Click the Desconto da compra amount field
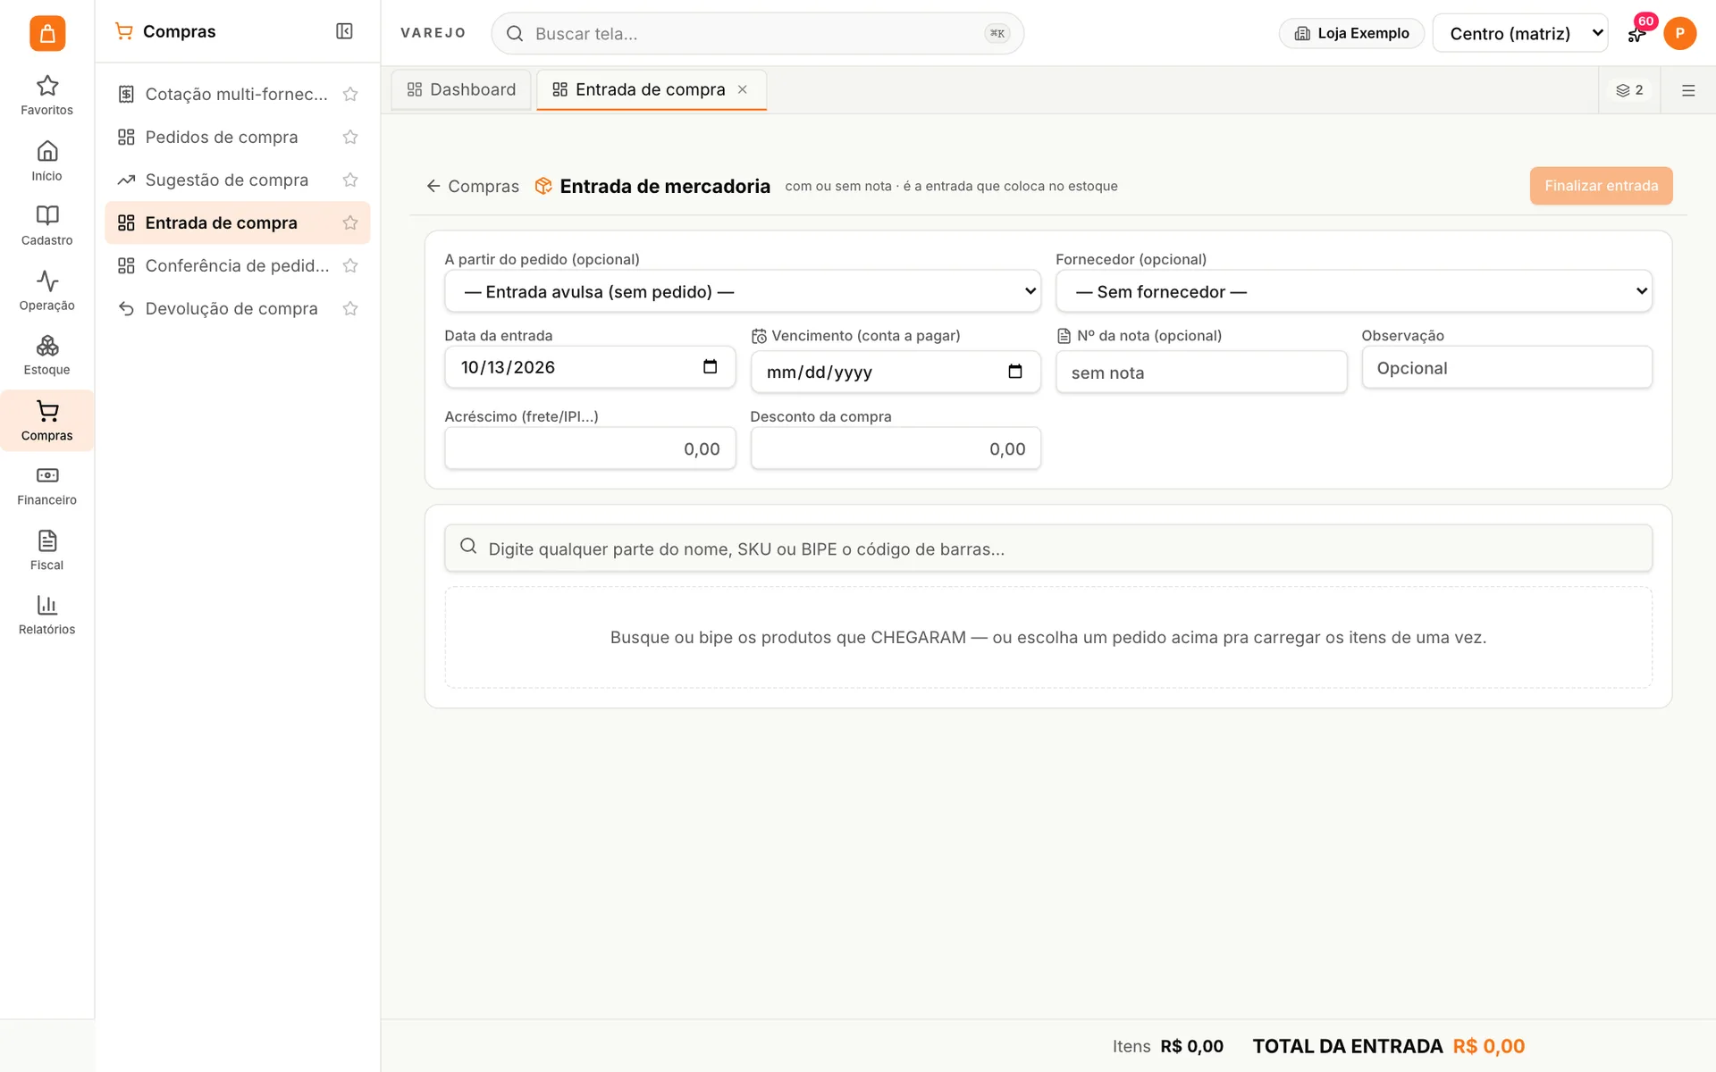The width and height of the screenshot is (1716, 1072). (x=896, y=448)
